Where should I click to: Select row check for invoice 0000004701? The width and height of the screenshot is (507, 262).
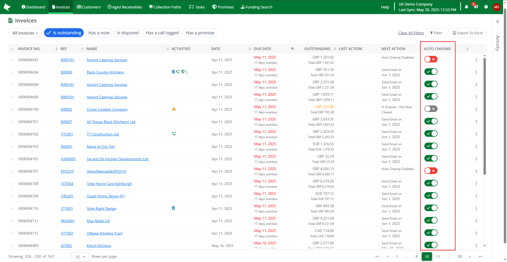[12, 122]
